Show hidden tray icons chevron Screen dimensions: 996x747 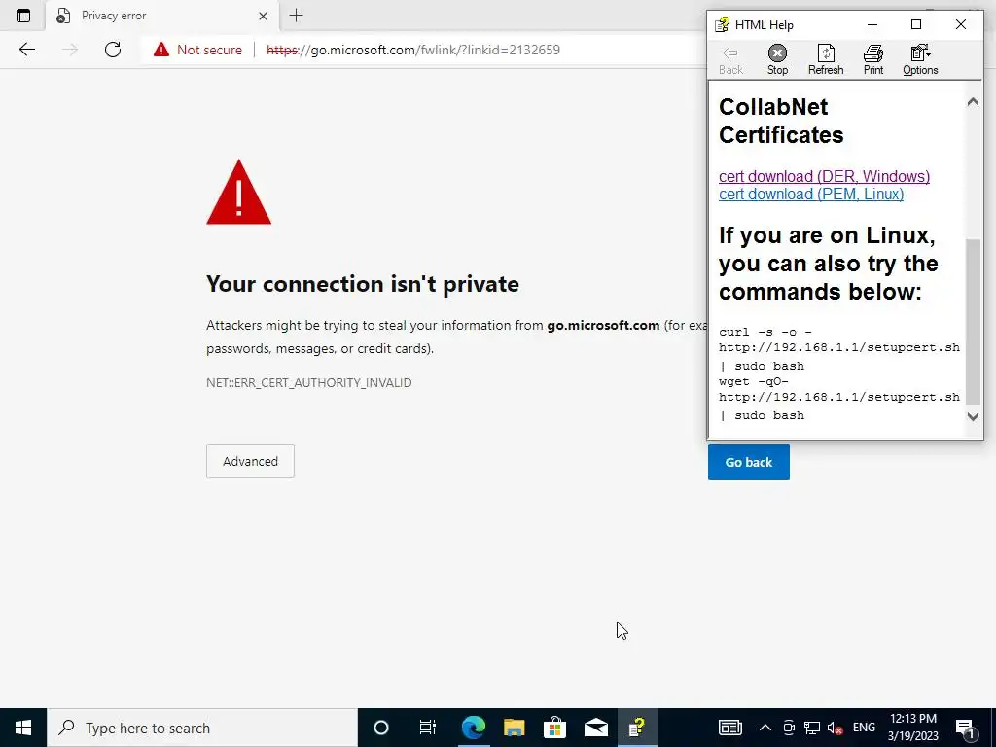(x=765, y=728)
